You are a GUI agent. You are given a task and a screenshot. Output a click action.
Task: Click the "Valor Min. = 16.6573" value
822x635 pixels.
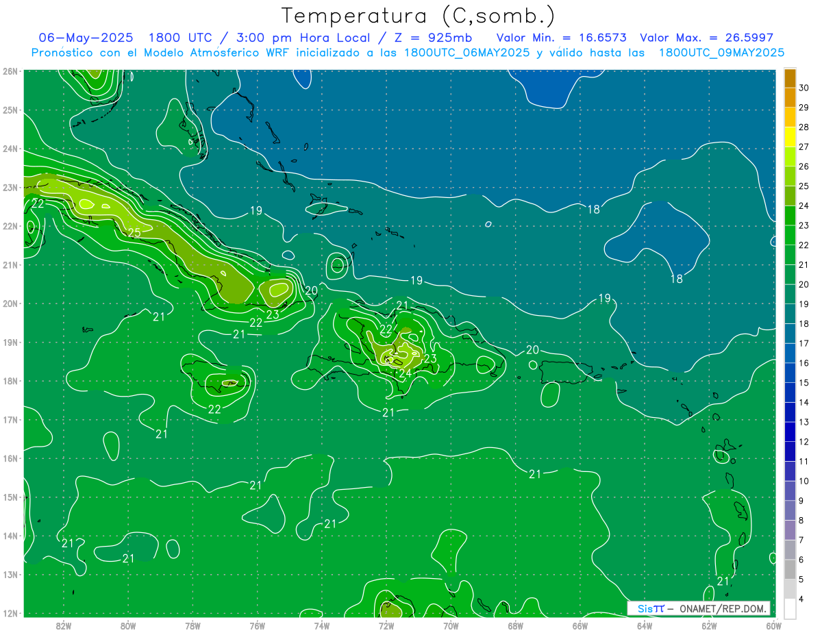coord(561,38)
